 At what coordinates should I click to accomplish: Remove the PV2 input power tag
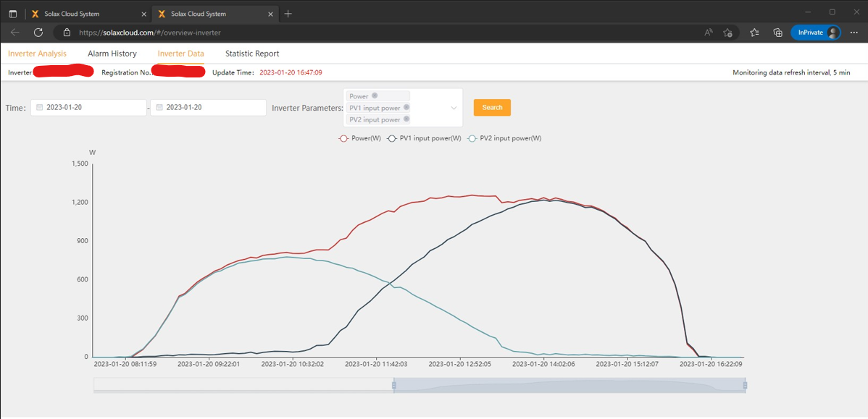pos(406,119)
